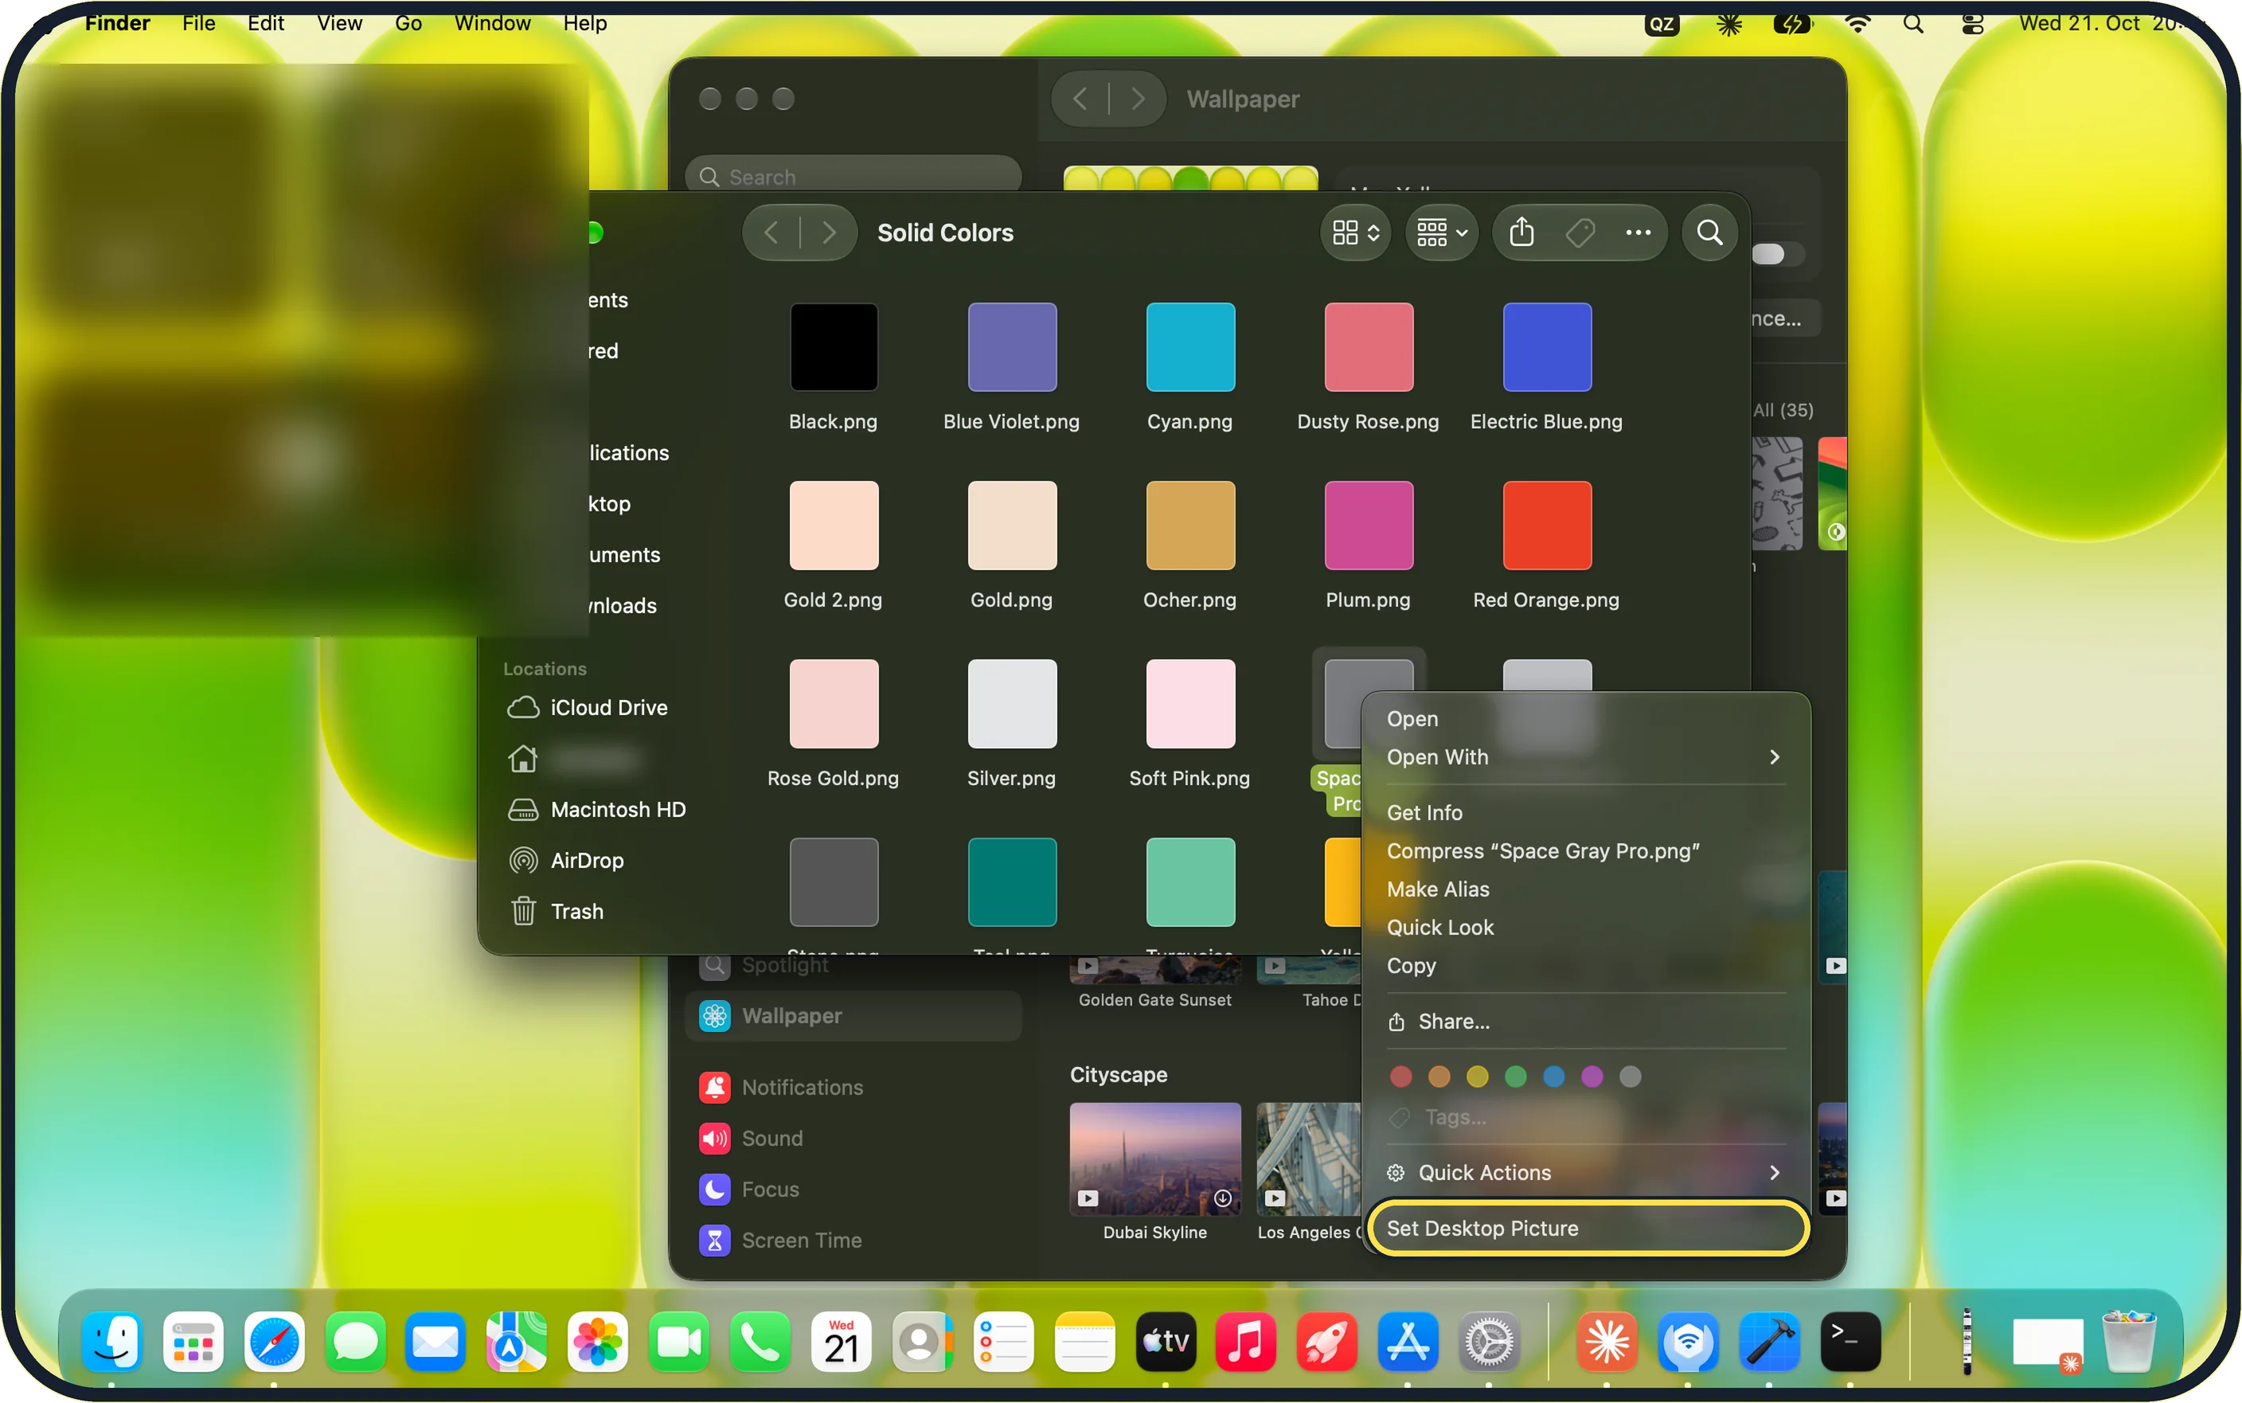This screenshot has height=1403, width=2242.
Task: Click the Share icon in Finder toolbar
Action: coord(1521,232)
